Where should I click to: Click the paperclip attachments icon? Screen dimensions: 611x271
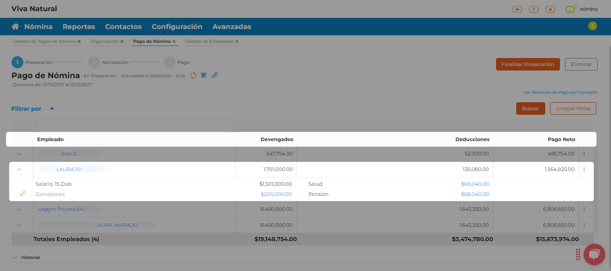pos(215,75)
